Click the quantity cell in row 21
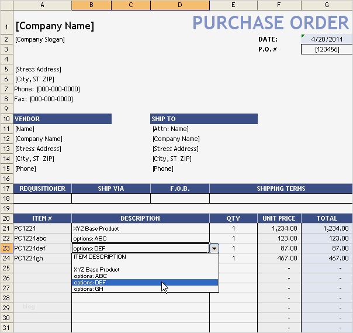Screen dimensions: 353x333 point(233,228)
